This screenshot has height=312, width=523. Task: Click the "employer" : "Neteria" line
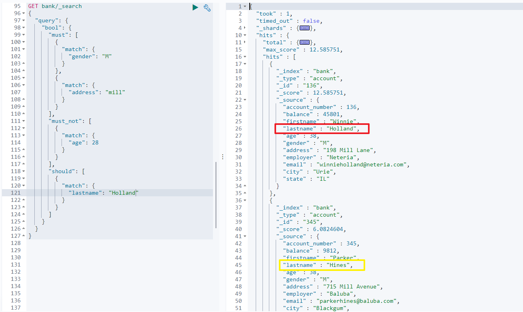[321, 158]
